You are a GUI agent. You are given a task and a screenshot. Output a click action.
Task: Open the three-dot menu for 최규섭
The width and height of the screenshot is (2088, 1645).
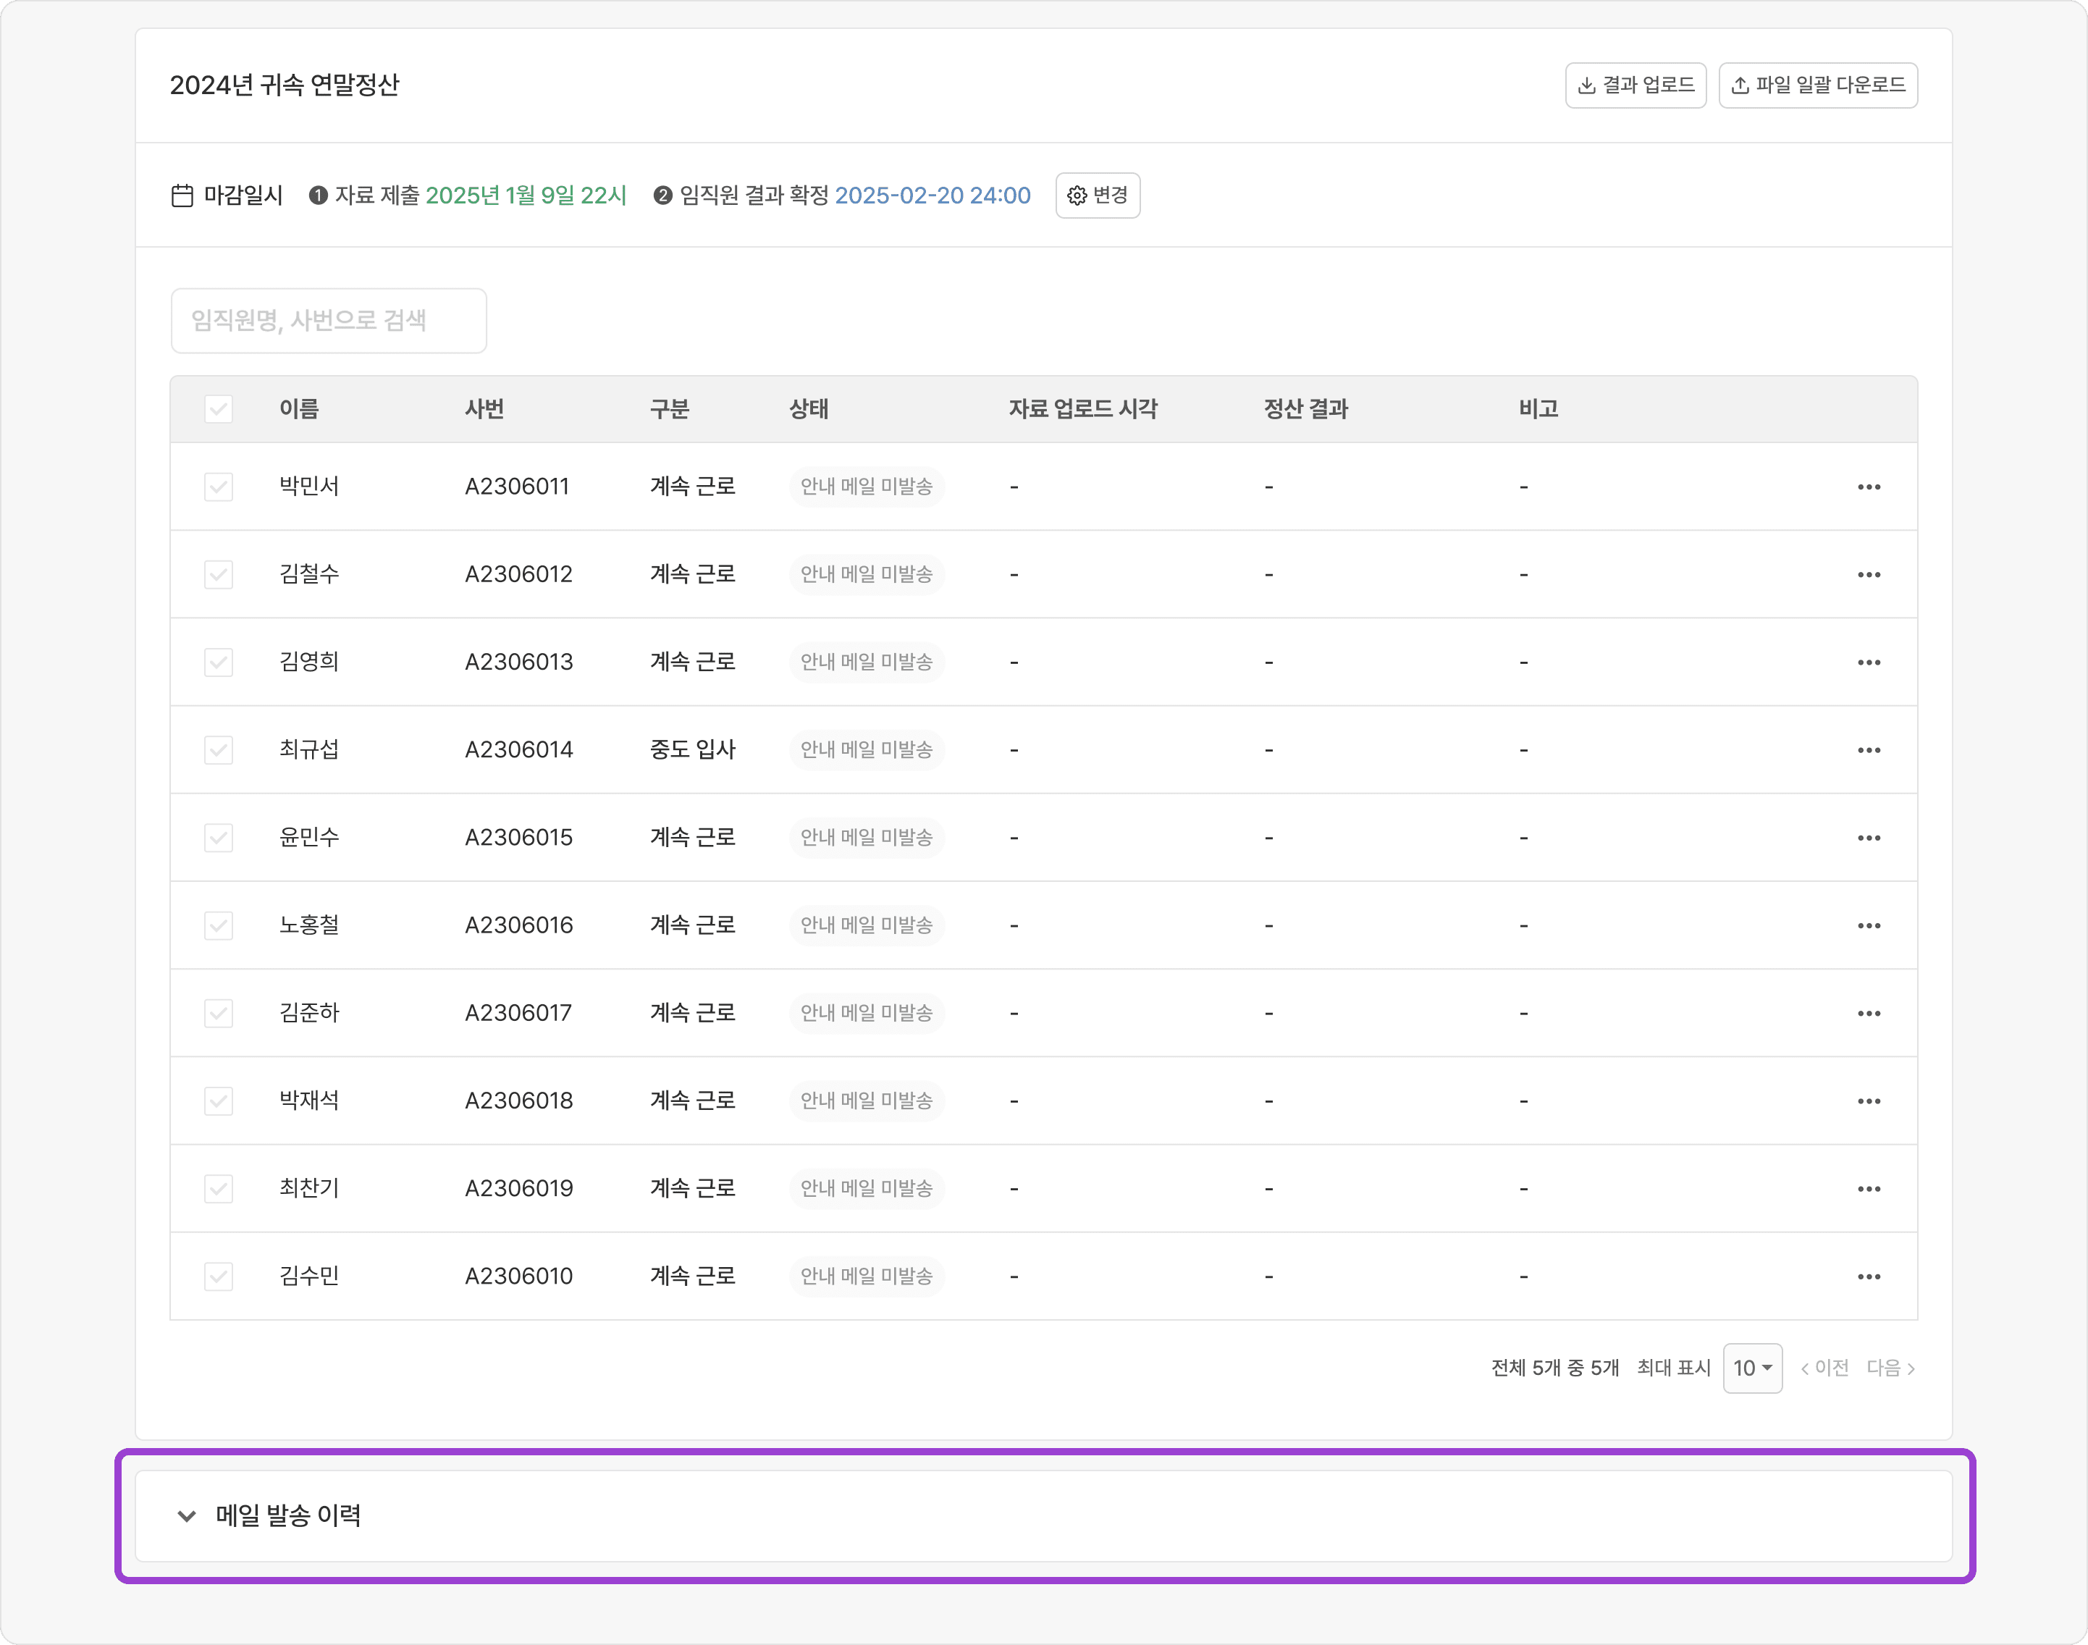pyautogui.click(x=1869, y=750)
